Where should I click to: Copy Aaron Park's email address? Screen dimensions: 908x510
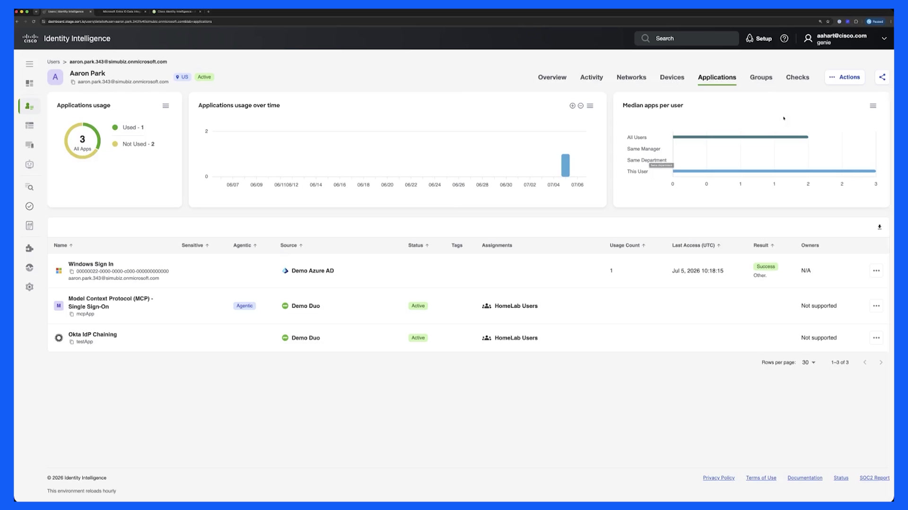click(x=73, y=82)
